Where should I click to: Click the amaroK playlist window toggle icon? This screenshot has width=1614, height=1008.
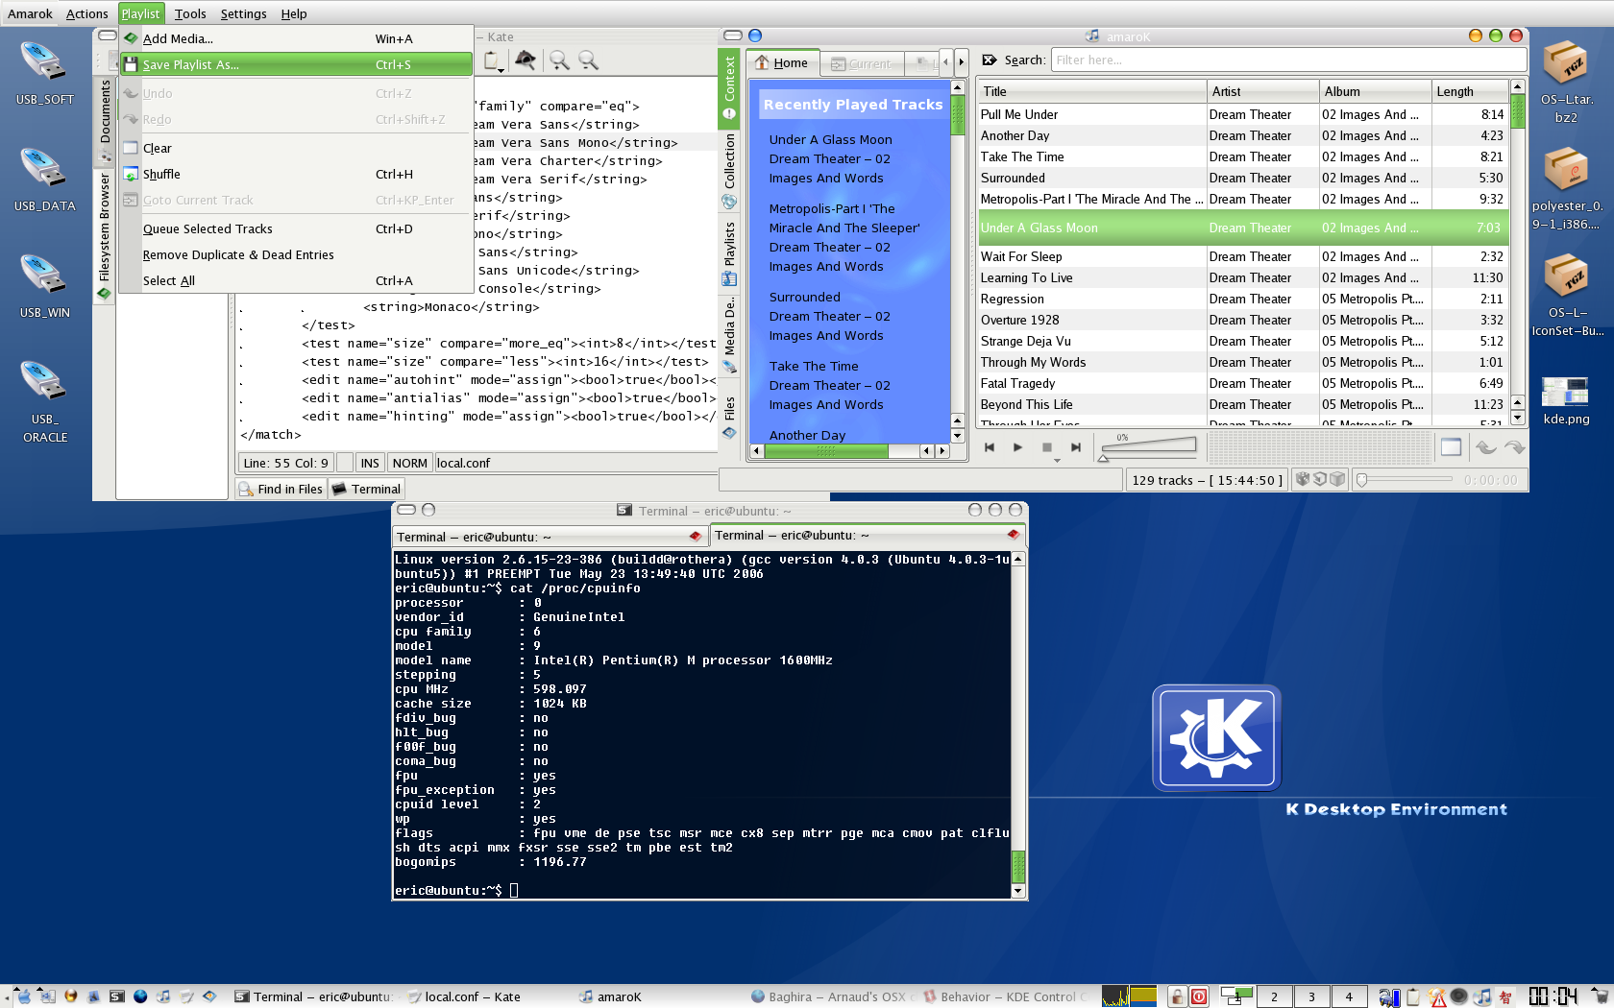pos(1451,447)
